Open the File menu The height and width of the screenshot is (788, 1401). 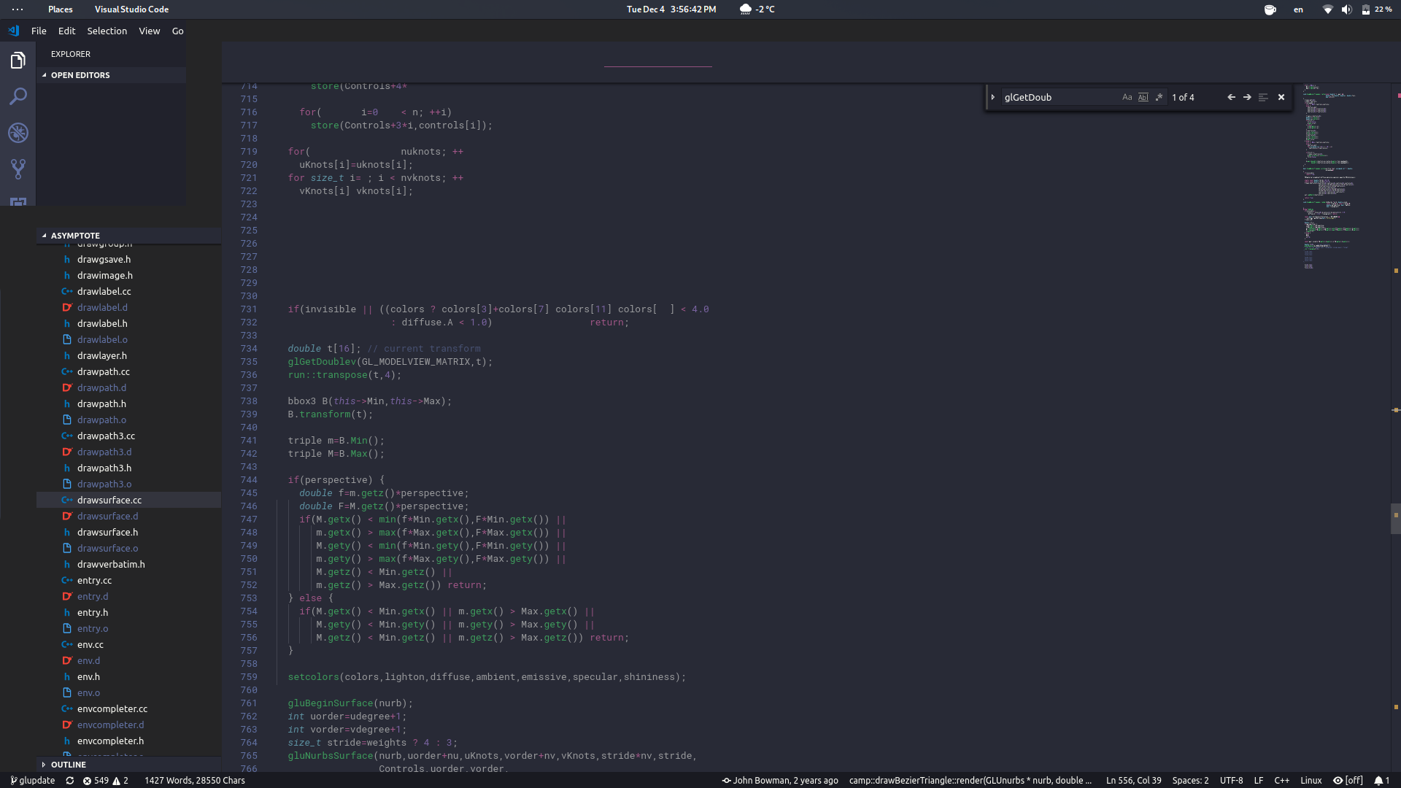[x=39, y=31]
